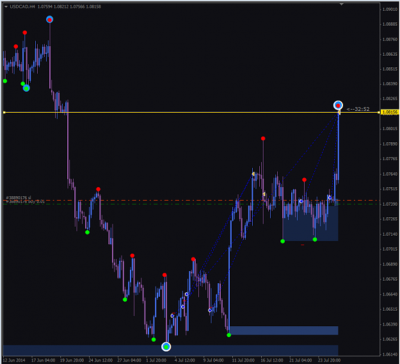
Task: Click the 1.06140 price axis label
Action: (390, 354)
